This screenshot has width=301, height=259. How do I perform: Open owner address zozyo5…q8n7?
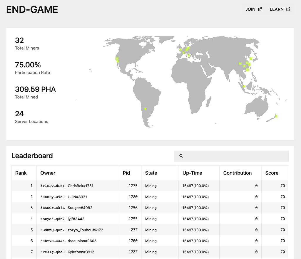coord(52,219)
